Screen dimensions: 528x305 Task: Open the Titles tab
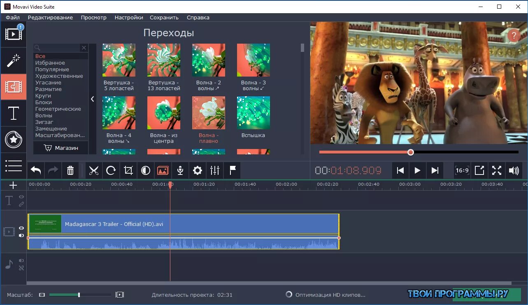pyautogui.click(x=14, y=113)
